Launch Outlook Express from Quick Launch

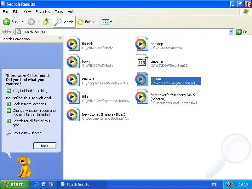coord(44,184)
